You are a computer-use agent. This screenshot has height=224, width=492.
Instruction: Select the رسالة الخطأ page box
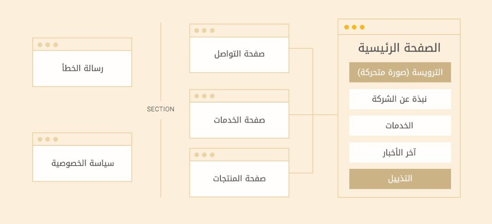[x=82, y=69]
